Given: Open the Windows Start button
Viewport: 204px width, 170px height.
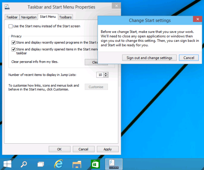Looking at the screenshot, I should click(7, 164).
